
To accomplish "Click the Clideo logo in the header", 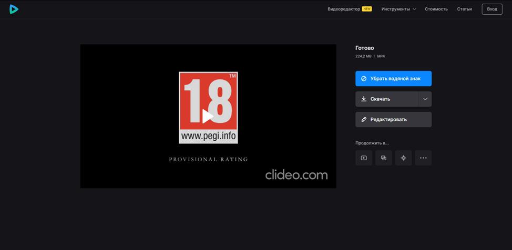I will 14,9.
